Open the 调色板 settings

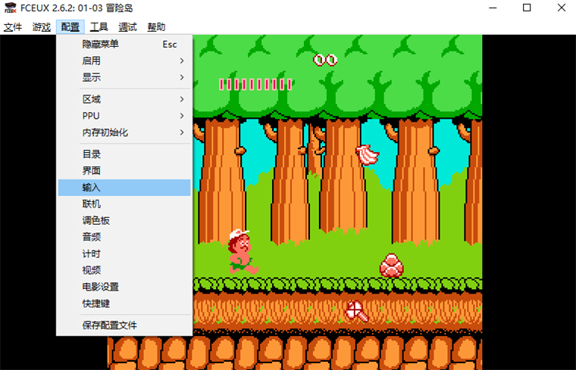click(124, 220)
